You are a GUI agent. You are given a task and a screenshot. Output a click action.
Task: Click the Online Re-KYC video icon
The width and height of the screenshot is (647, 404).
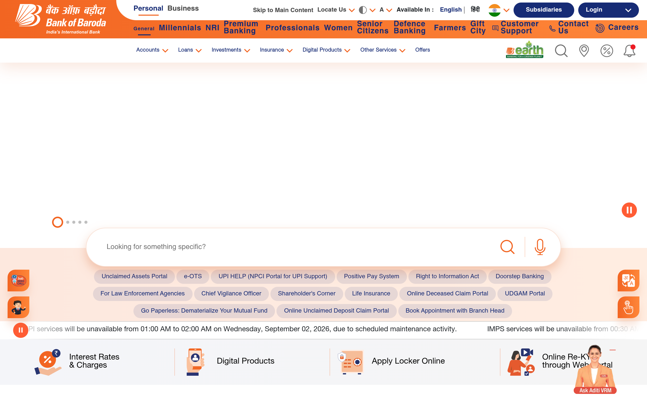point(521,362)
